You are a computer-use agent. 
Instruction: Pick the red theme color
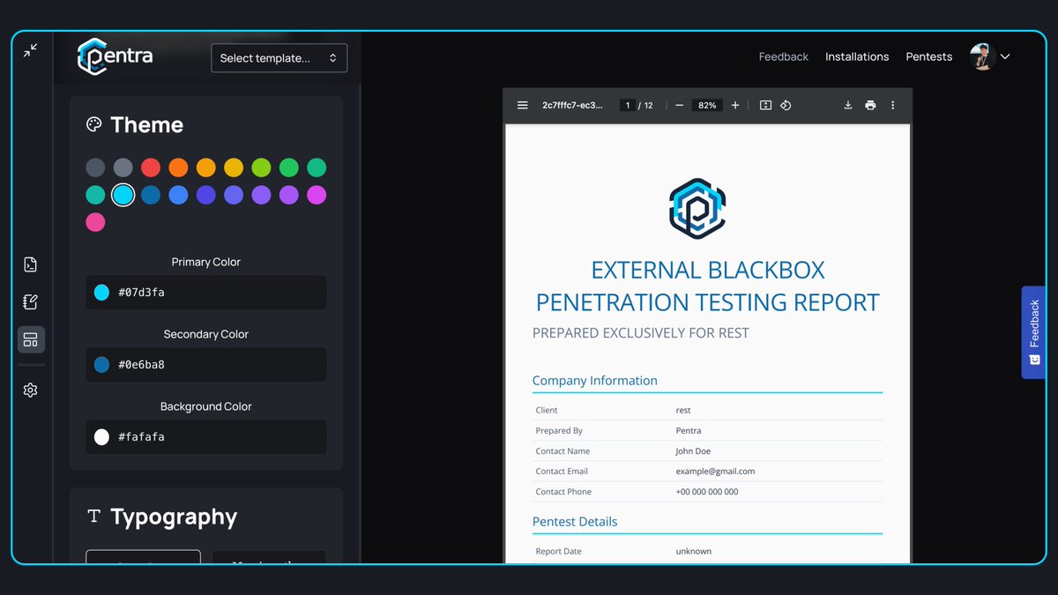[151, 167]
